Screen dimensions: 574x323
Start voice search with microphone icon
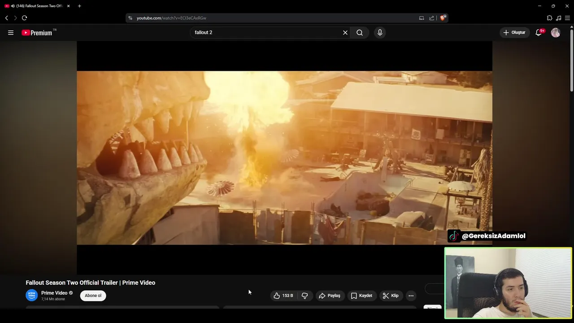(380, 32)
